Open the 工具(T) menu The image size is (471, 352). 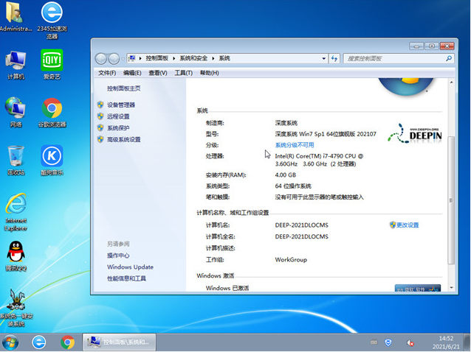pyautogui.click(x=183, y=73)
